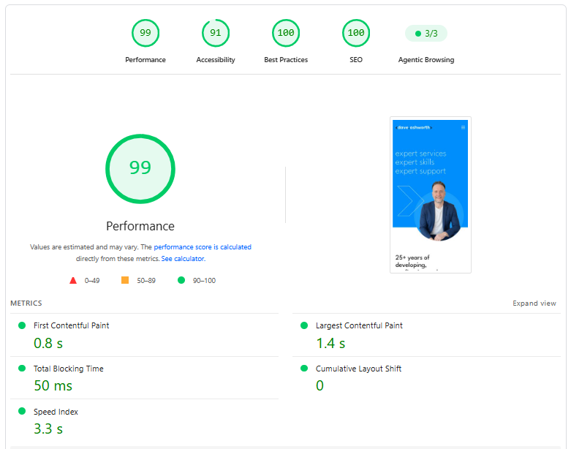Click the final page screenshot thumbnail

pos(431,195)
